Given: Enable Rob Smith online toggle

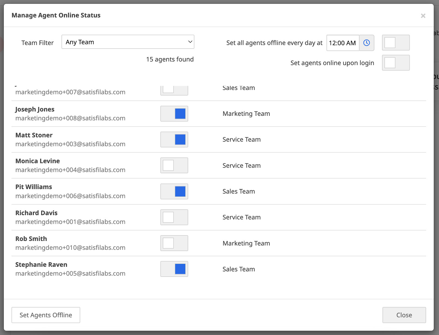Looking at the screenshot, I should pos(174,243).
